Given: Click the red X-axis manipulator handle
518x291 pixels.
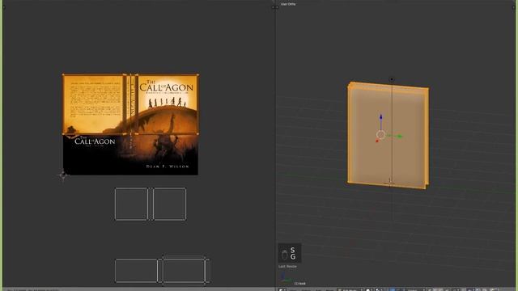Looking at the screenshot, I should coord(377,141).
